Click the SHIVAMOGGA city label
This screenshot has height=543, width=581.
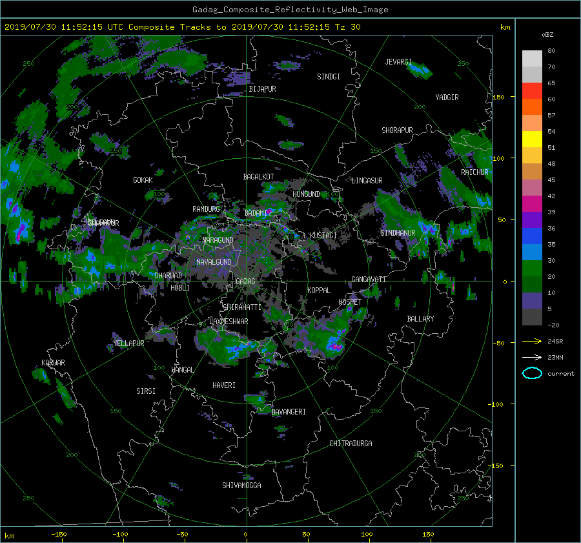241,486
